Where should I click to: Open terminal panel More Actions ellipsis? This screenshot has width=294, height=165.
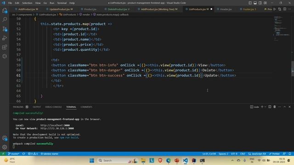click(280, 107)
